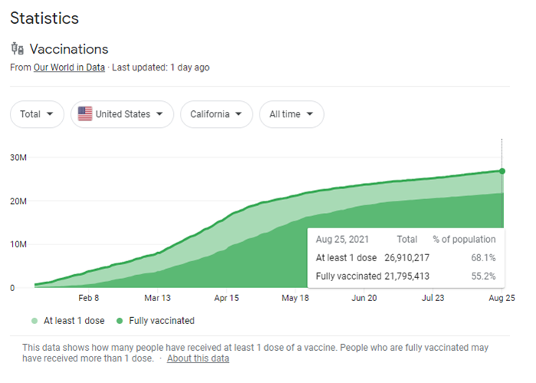Click the At least 1 dose tooltip row
The height and width of the screenshot is (383, 536).
[x=405, y=257]
